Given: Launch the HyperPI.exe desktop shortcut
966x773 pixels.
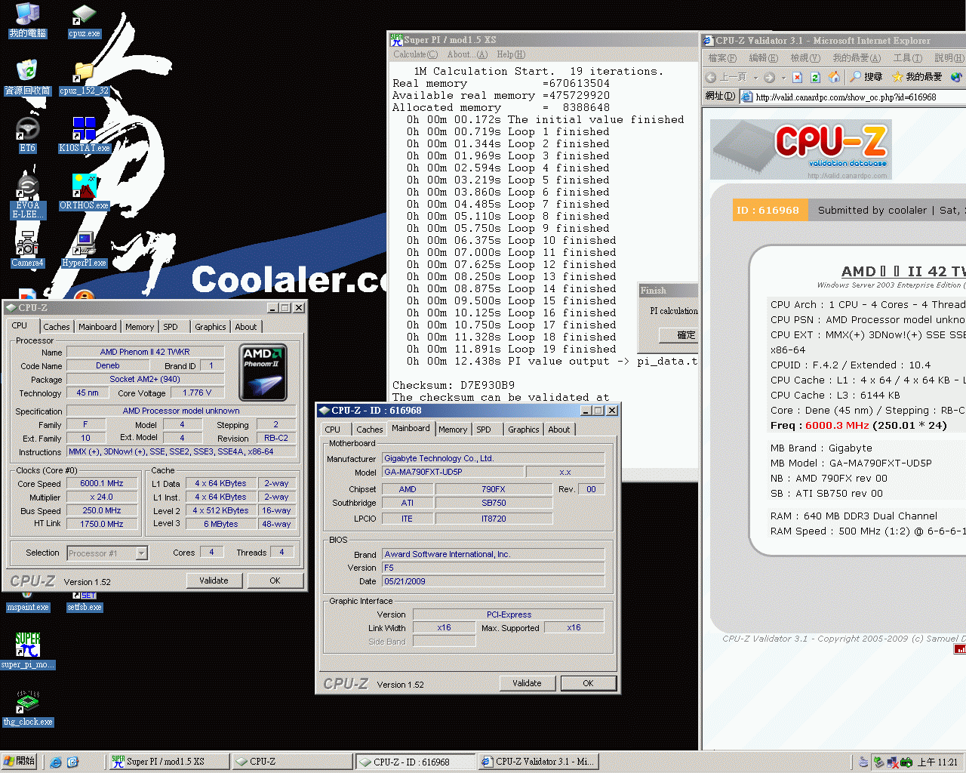Looking at the screenshot, I should click(84, 250).
